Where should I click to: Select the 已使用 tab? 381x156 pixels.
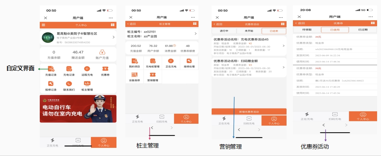pos(335,30)
